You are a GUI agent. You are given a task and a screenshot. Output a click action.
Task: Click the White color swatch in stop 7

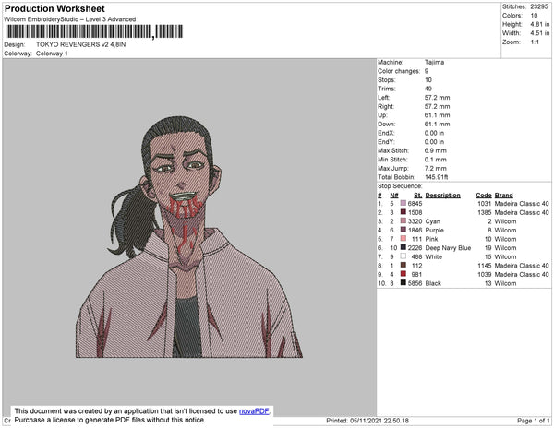pyautogui.click(x=403, y=256)
